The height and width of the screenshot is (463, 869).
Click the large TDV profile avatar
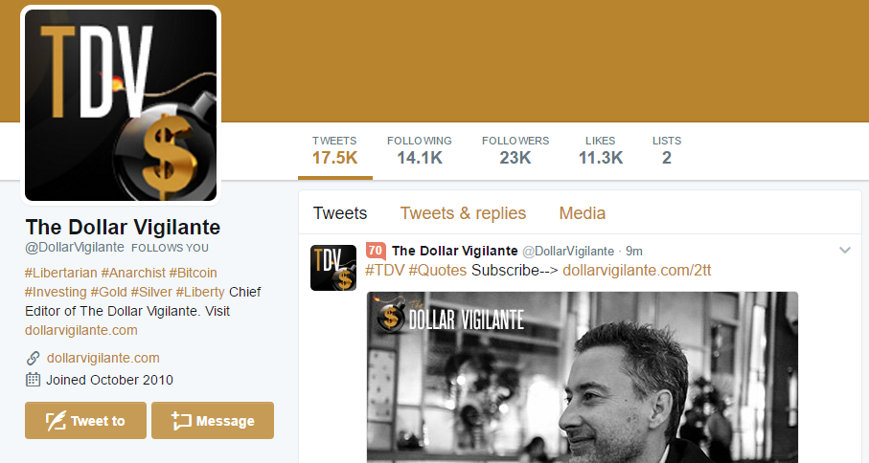123,105
